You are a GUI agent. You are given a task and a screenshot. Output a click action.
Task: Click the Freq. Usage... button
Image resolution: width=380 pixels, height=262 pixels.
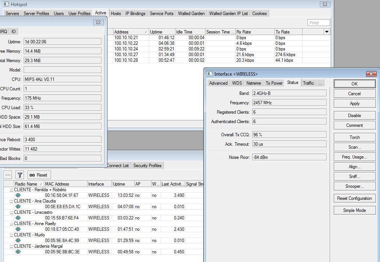(354, 157)
